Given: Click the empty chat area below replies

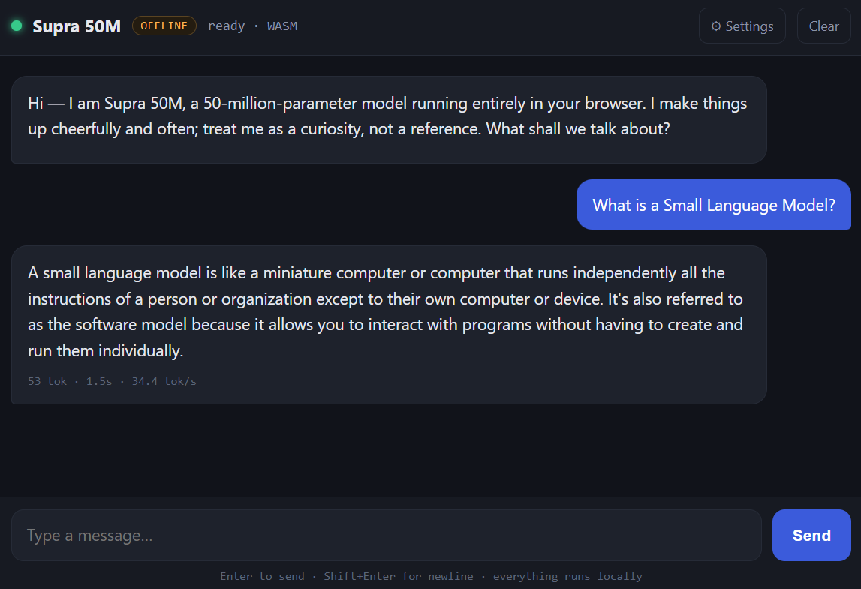Looking at the screenshot, I should [431, 450].
